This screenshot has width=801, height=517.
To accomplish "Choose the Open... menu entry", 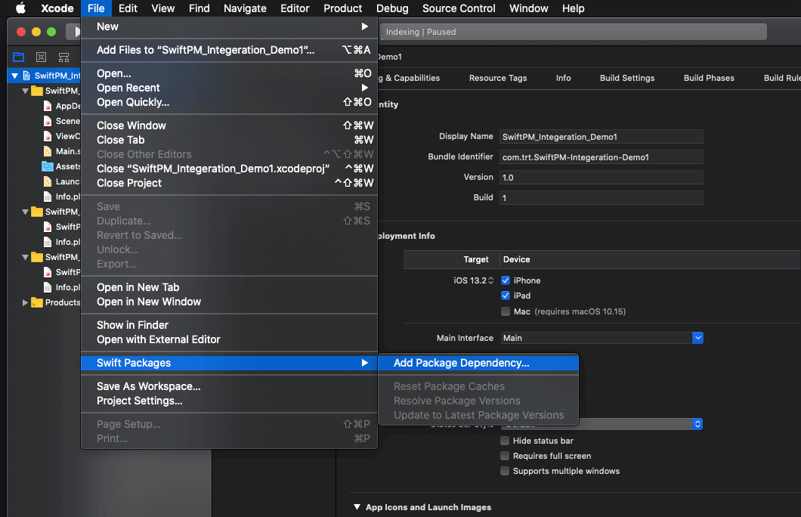I will [229, 73].
